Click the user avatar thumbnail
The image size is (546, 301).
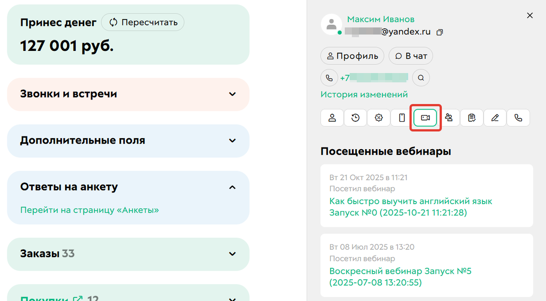331,25
